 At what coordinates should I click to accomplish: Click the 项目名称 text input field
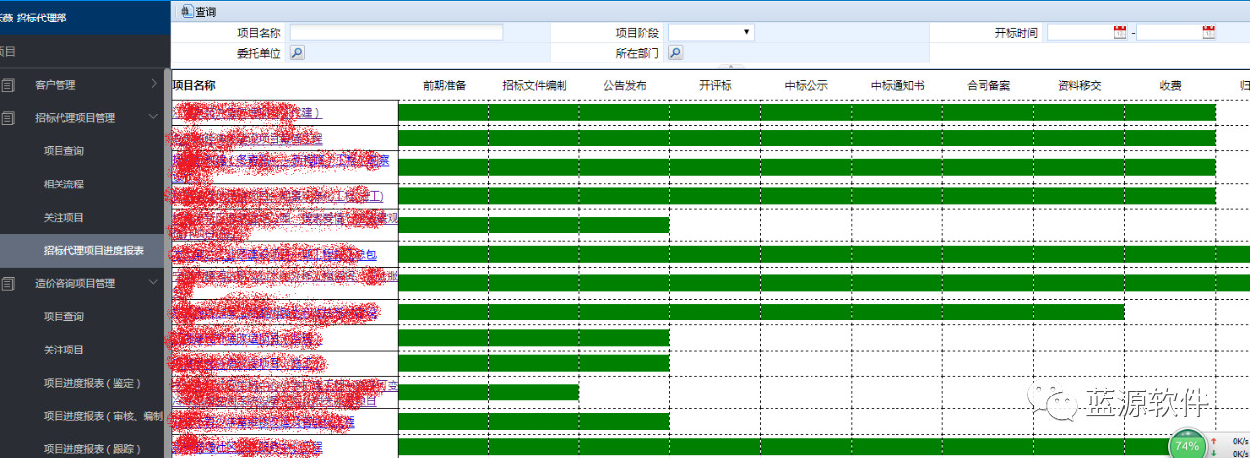[x=396, y=32]
